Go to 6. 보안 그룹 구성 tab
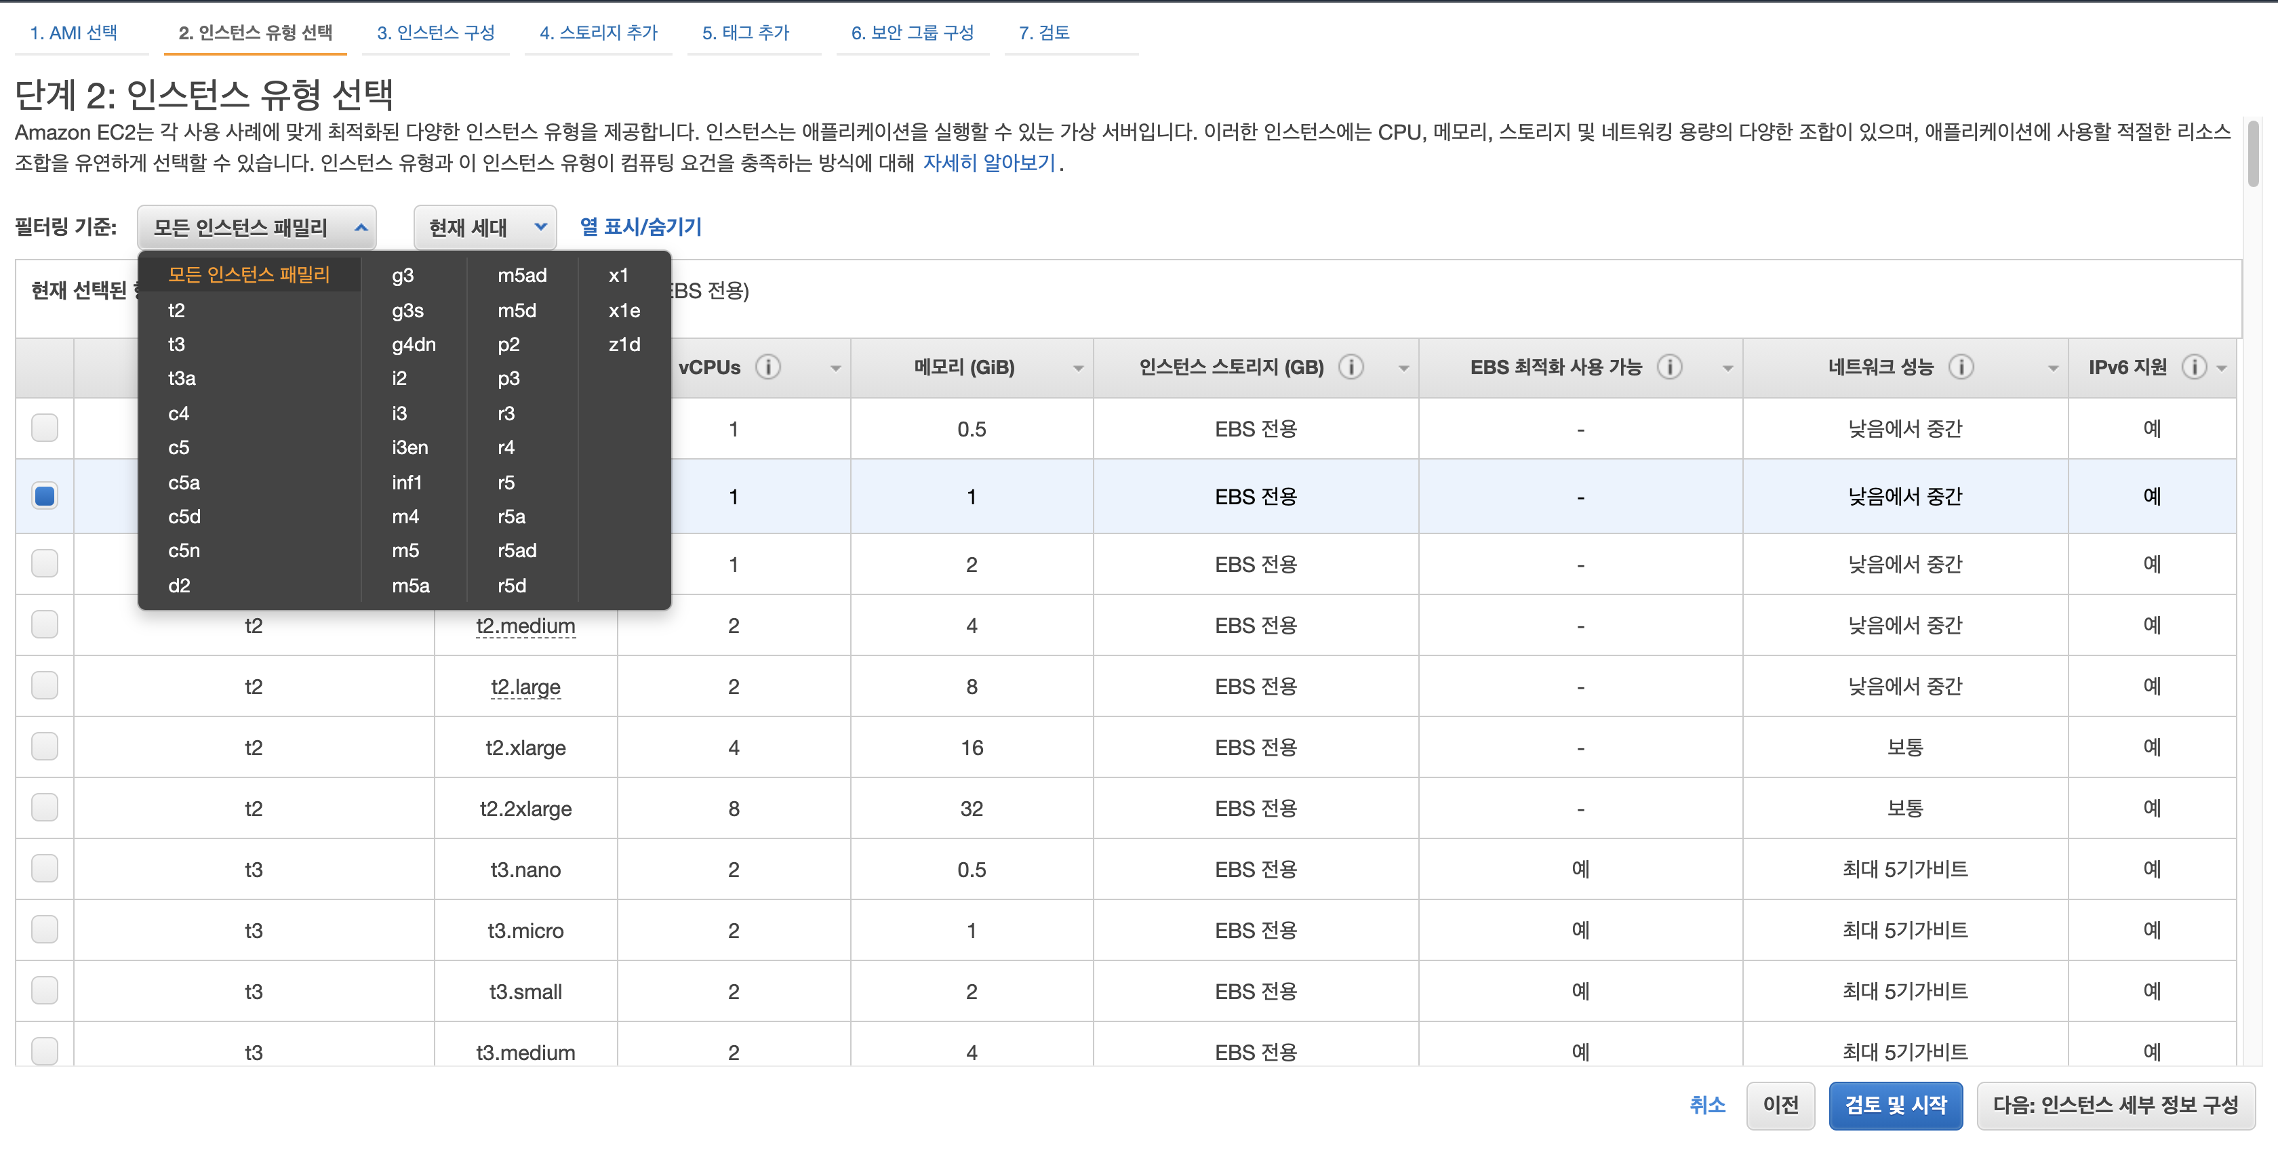Image resolution: width=2278 pixels, height=1159 pixels. click(912, 33)
